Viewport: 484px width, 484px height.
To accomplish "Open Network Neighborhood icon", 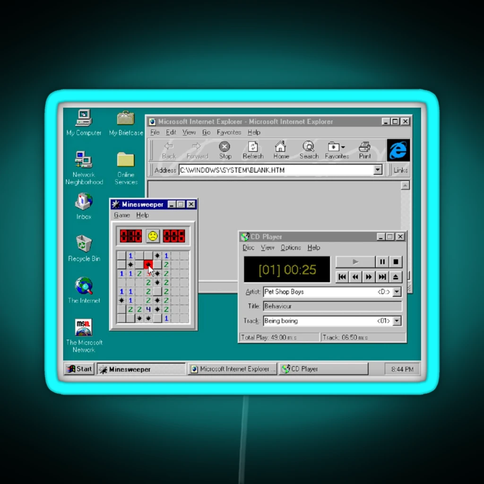I will 84,168.
